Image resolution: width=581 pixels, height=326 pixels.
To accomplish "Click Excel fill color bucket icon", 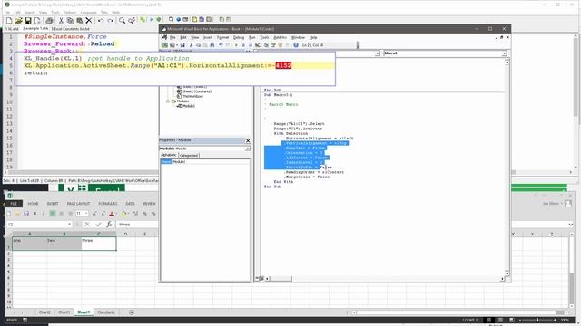I will pyautogui.click(x=123, y=214).
